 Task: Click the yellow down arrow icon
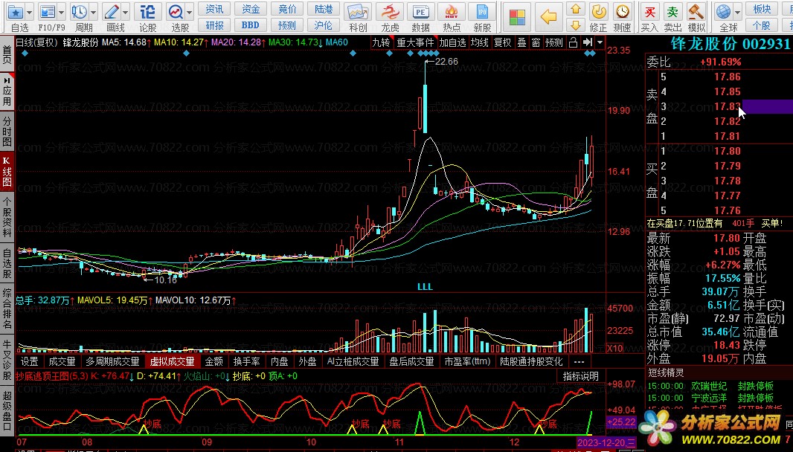click(576, 25)
